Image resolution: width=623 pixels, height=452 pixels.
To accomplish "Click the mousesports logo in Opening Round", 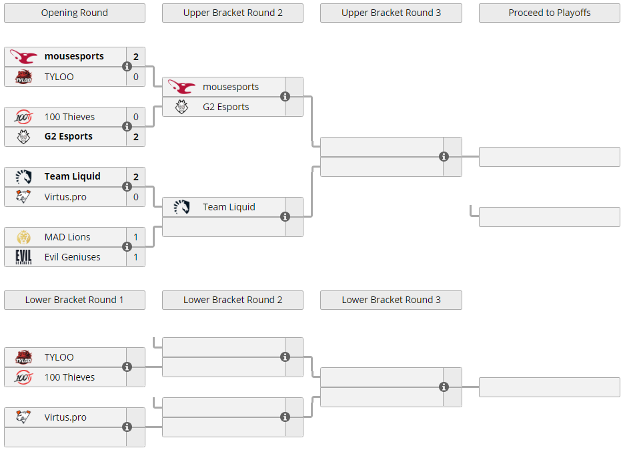I will [x=23, y=57].
